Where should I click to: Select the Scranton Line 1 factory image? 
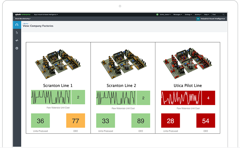click(58, 64)
